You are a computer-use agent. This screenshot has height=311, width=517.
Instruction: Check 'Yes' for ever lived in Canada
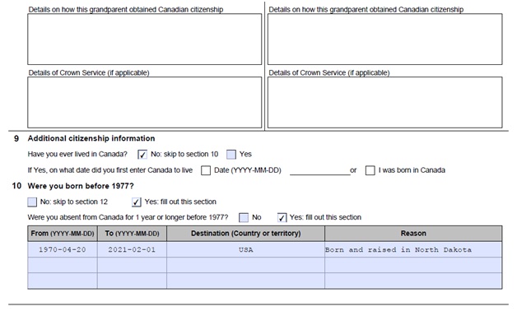pos(231,154)
